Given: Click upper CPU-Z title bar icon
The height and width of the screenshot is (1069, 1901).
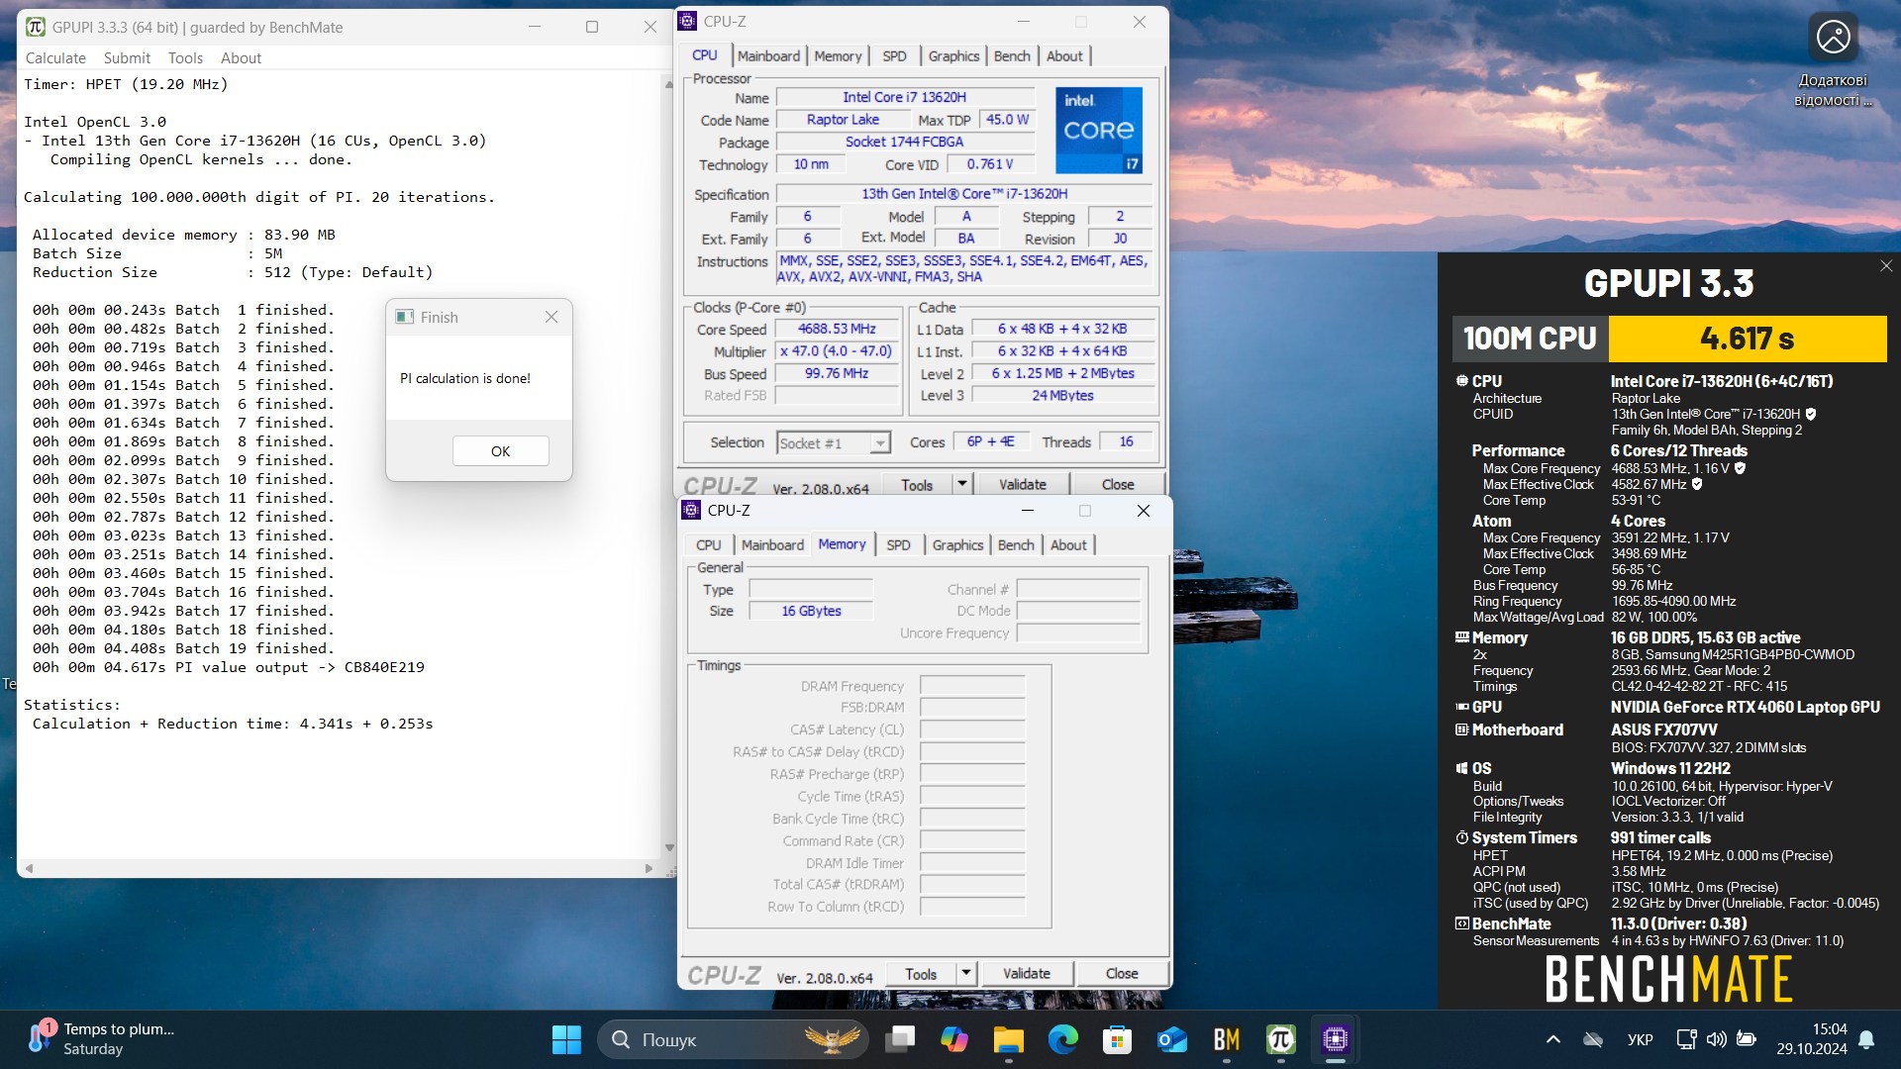Looking at the screenshot, I should click(x=687, y=22).
